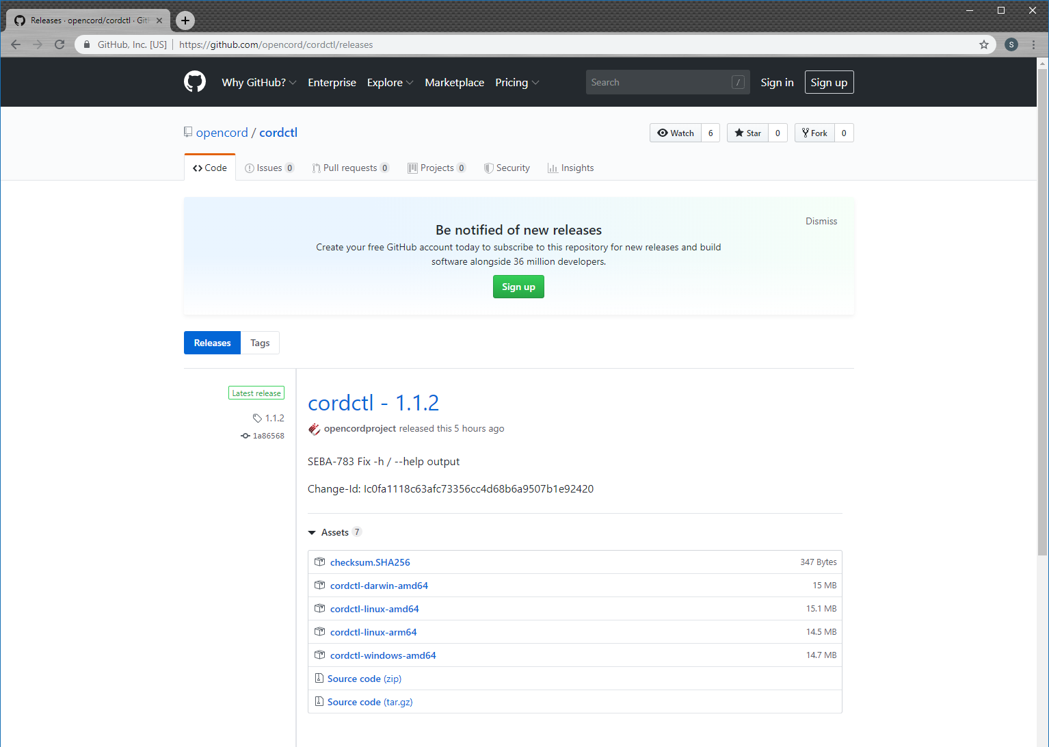This screenshot has height=747, width=1049.
Task: Click file icon beside Source code (tar.gz)
Action: click(319, 701)
